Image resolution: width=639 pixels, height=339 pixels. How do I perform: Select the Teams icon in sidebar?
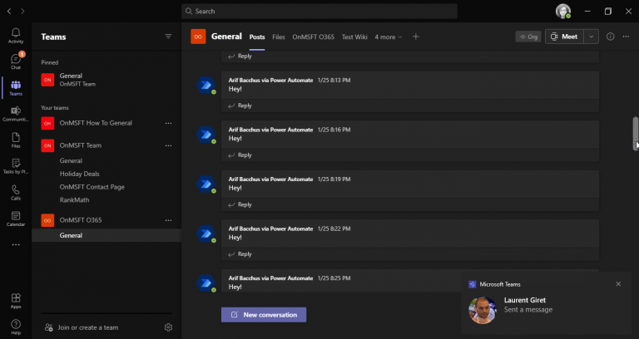pyautogui.click(x=16, y=87)
